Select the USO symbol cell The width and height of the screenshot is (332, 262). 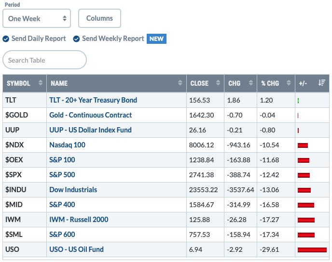[25, 249]
